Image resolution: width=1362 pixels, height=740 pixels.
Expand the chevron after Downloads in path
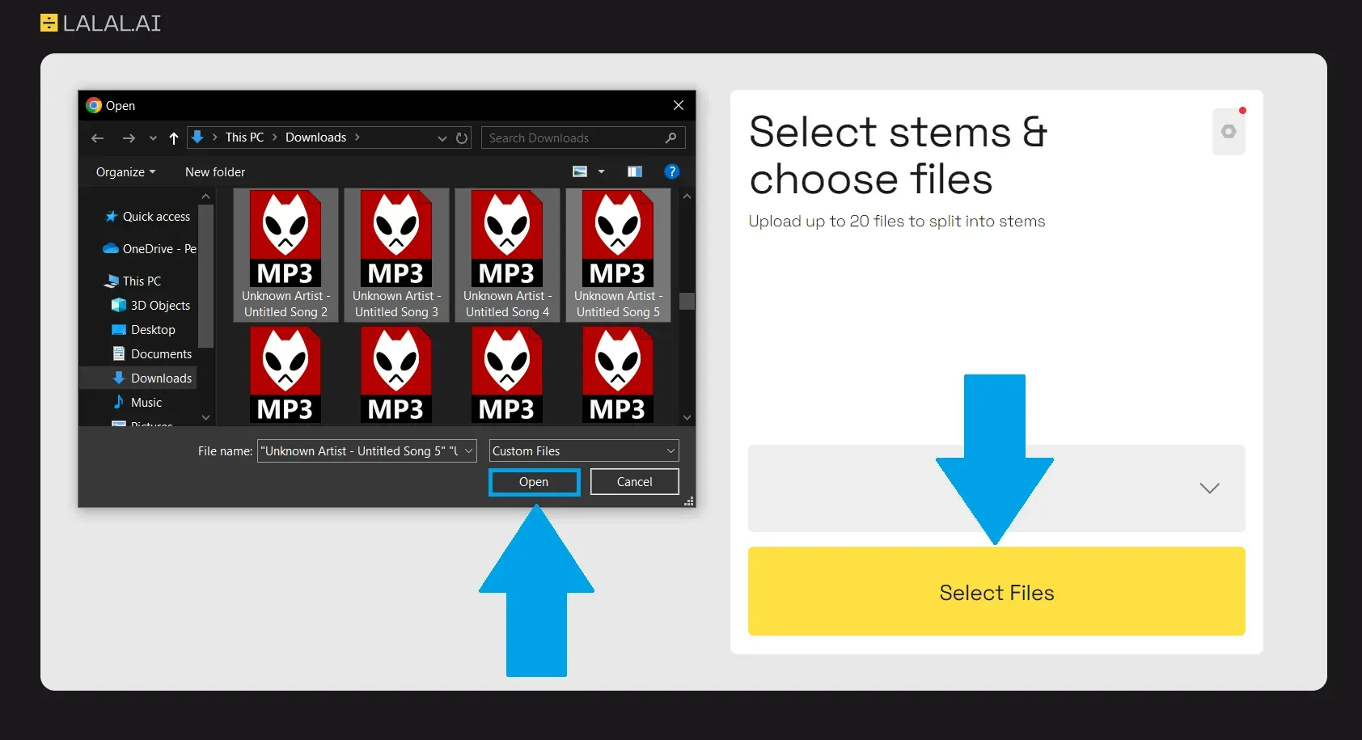coord(357,137)
